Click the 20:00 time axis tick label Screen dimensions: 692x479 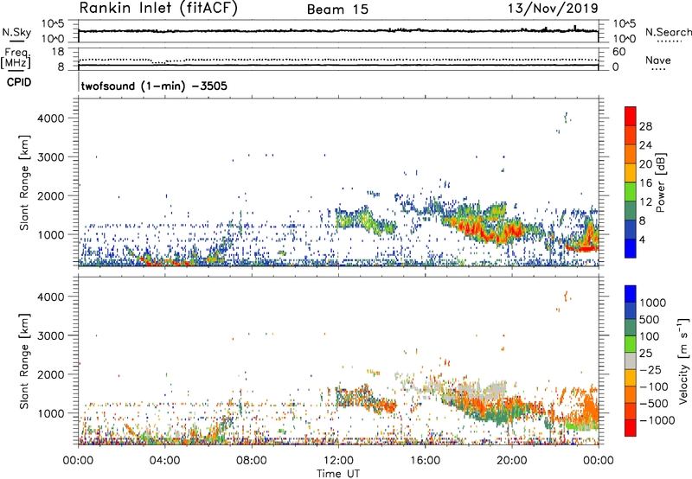click(x=511, y=461)
